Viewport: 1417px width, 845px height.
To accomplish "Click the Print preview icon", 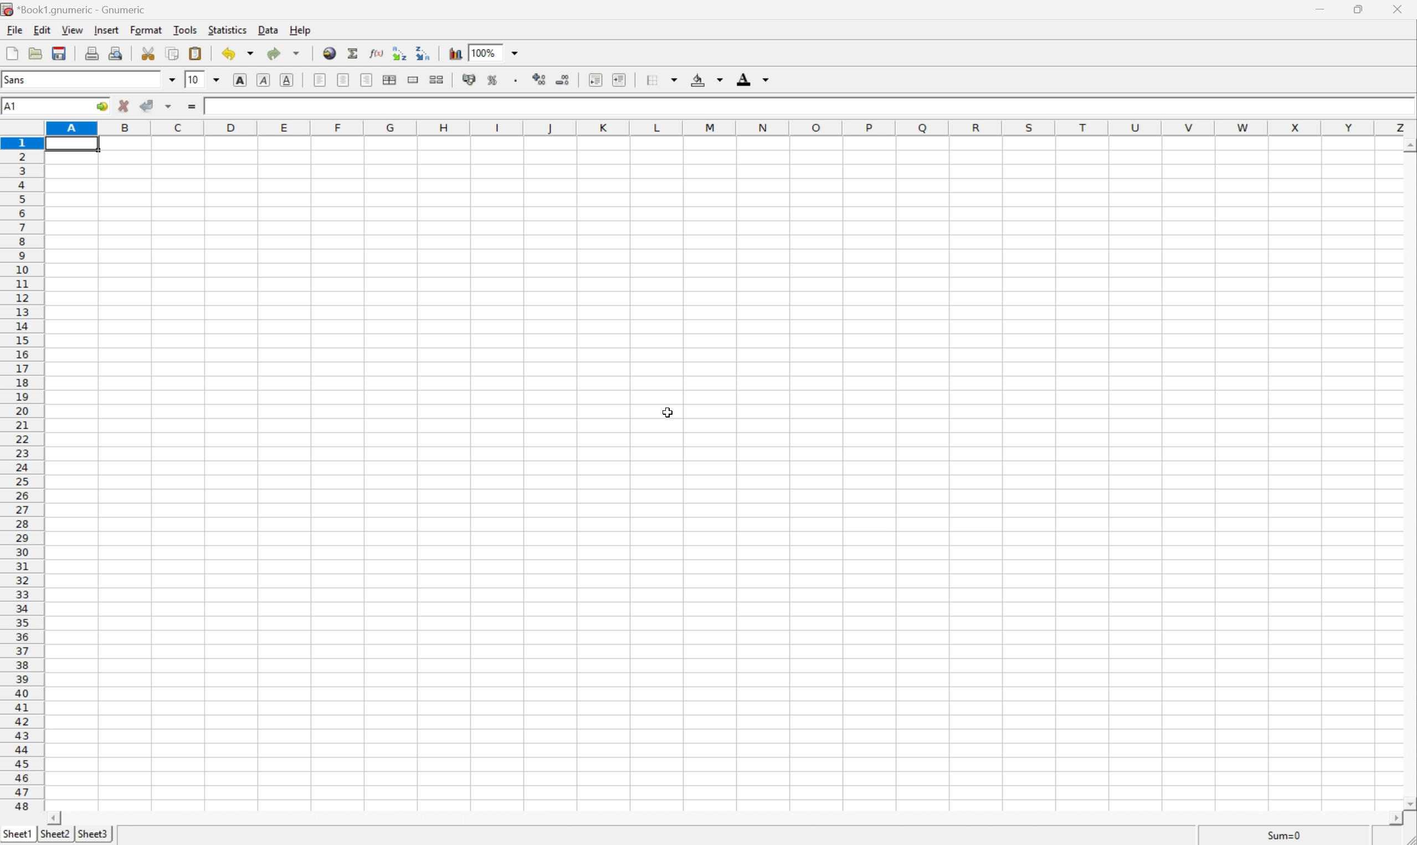I will click(116, 54).
